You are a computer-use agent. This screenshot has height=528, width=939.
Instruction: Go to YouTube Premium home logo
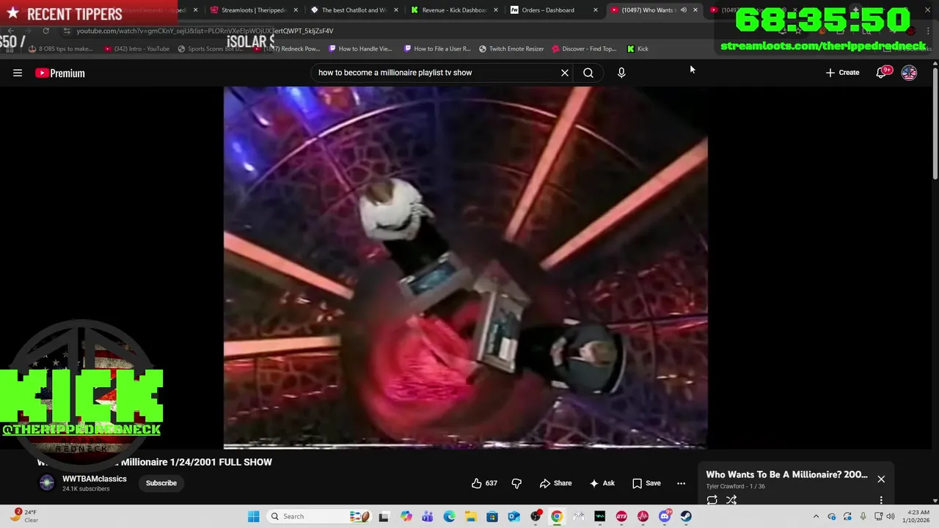[60, 73]
